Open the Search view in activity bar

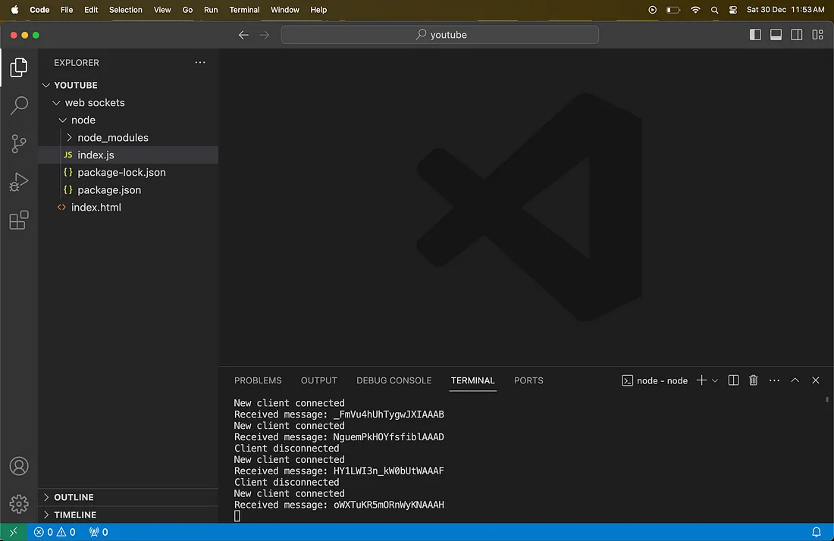coord(19,105)
